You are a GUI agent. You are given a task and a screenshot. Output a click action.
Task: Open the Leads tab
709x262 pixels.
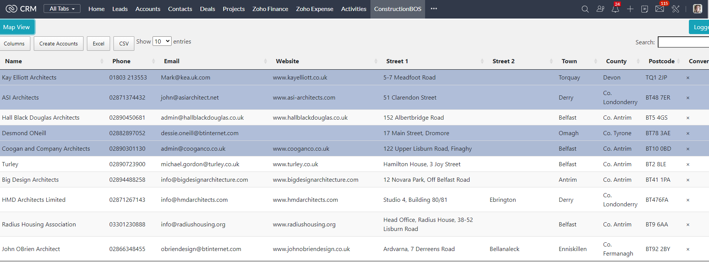120,9
